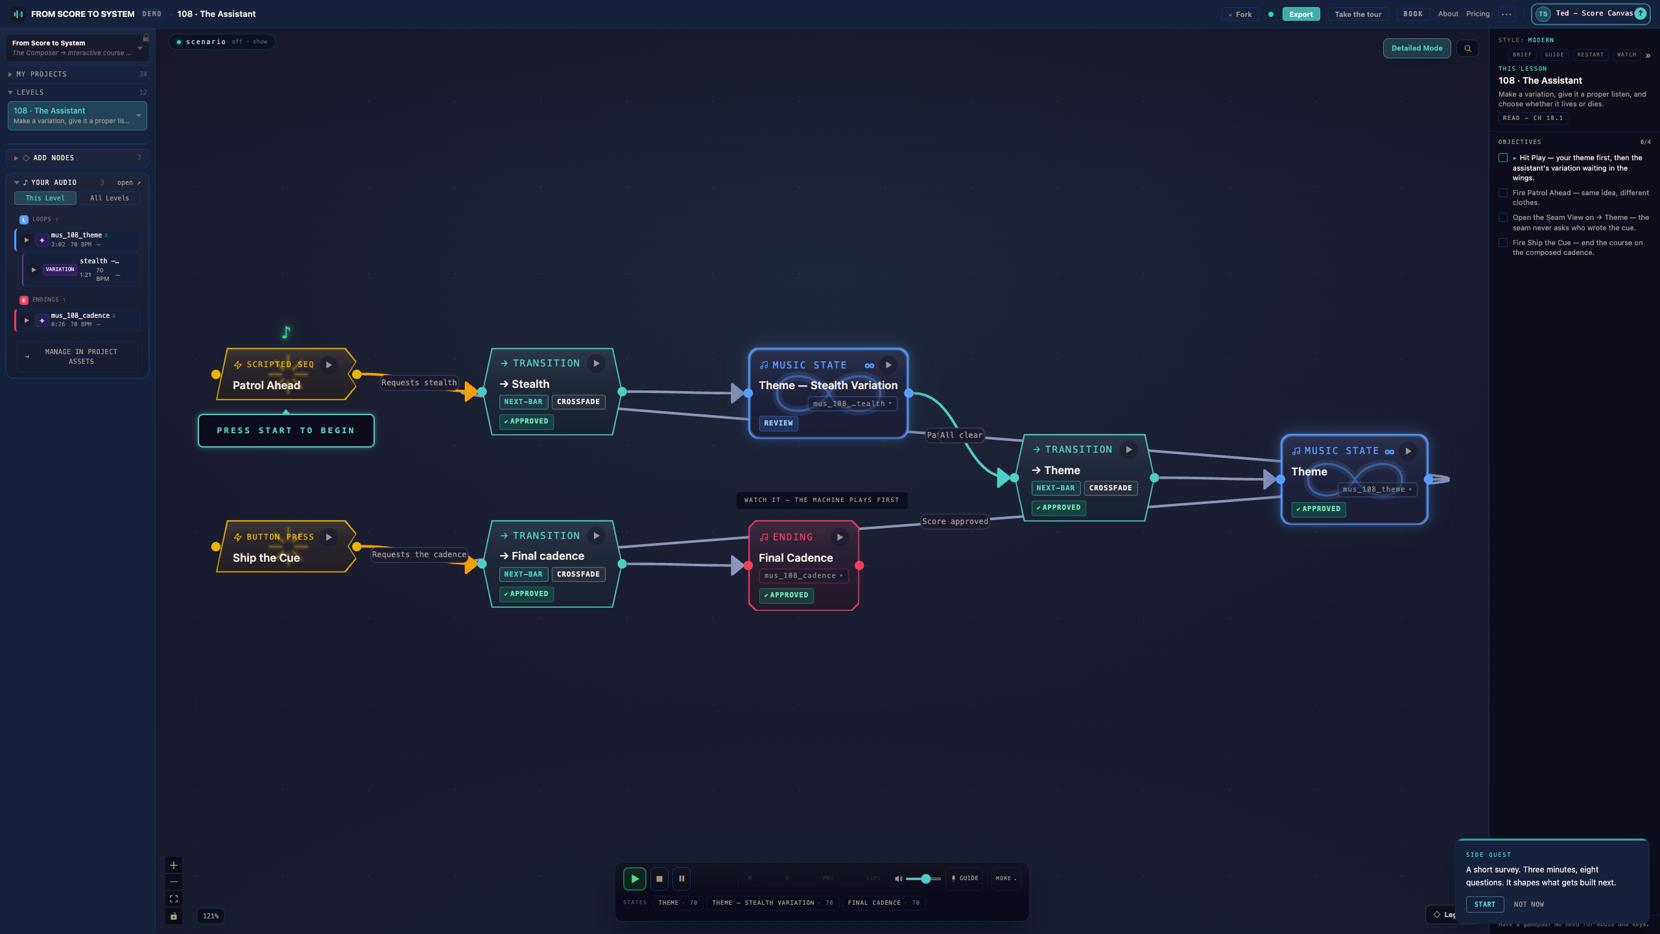
Task: Expand the Add Nodes panel
Action: point(77,158)
